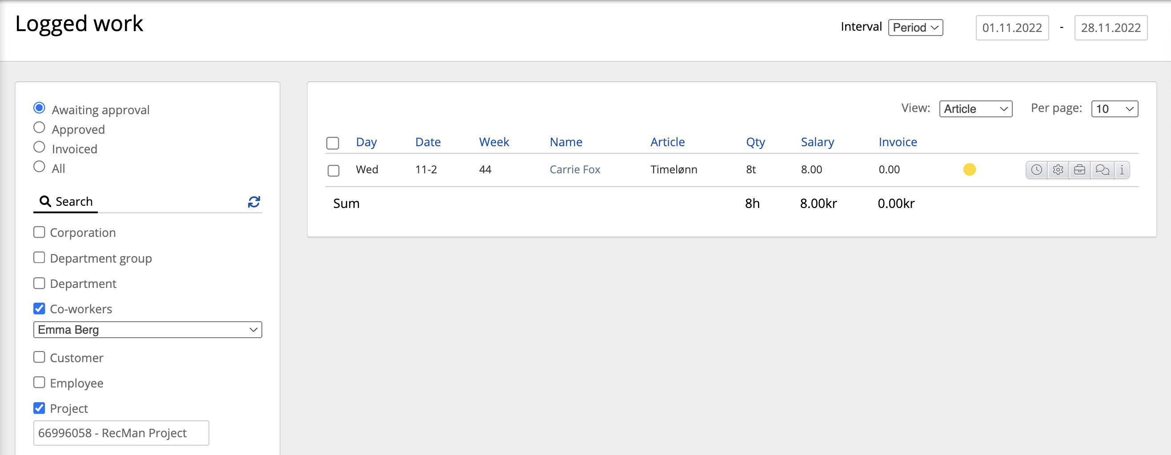Open the Interval Period dropdown

tap(915, 28)
